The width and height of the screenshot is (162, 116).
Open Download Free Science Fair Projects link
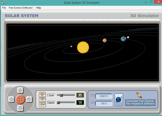point(140,102)
